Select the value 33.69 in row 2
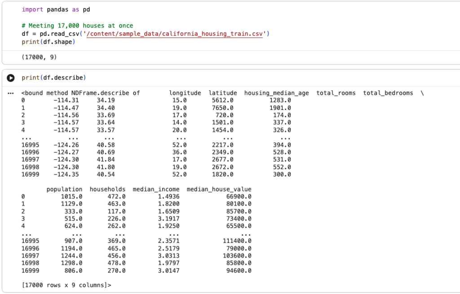460x294 pixels. [106, 115]
